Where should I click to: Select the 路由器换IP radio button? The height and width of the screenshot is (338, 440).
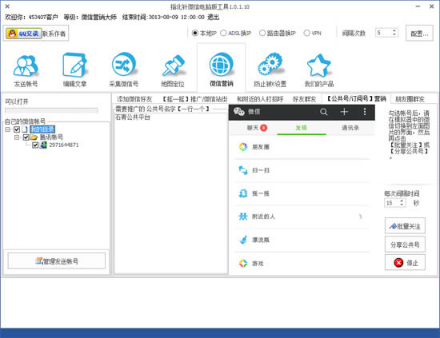[x=262, y=33]
